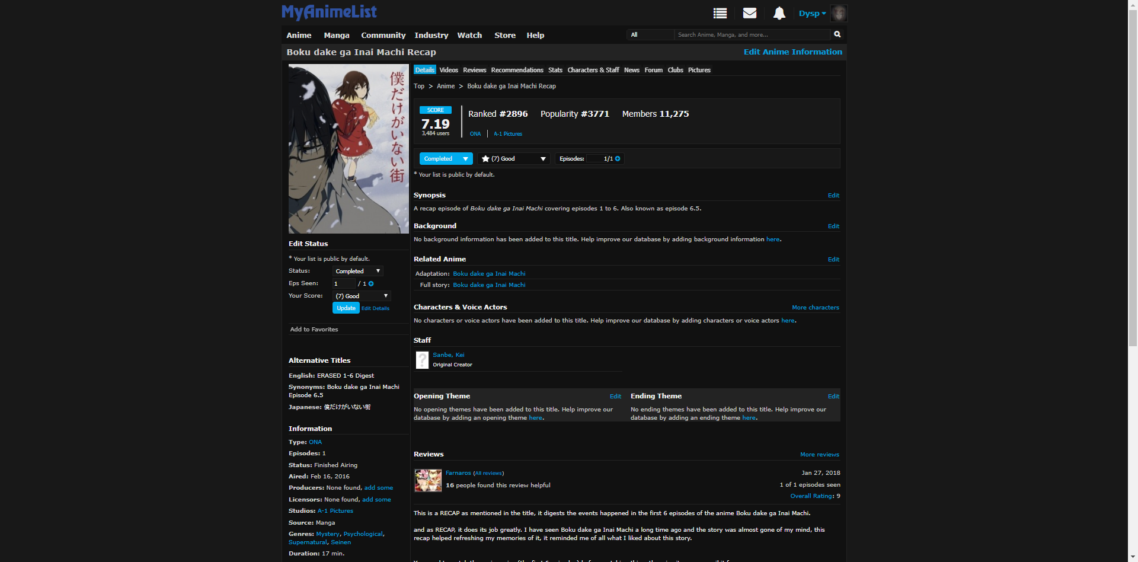Click A-1 Pictures link under ranking
The height and width of the screenshot is (562, 1138).
click(508, 134)
